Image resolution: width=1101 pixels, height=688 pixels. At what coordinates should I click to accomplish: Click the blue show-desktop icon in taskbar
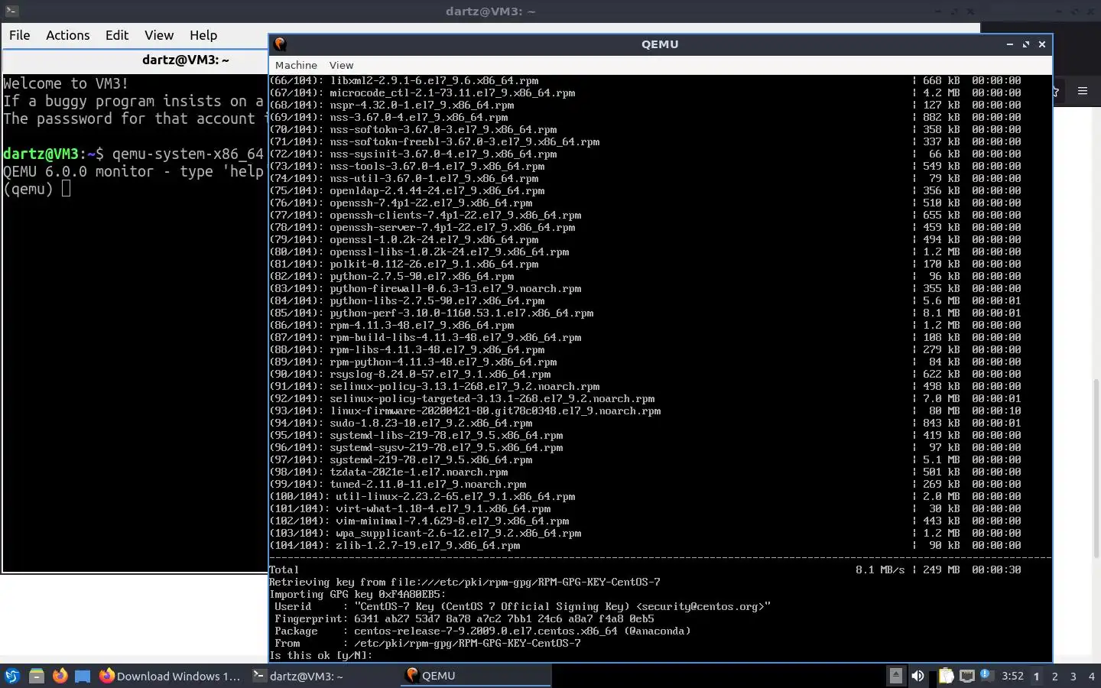(83, 676)
